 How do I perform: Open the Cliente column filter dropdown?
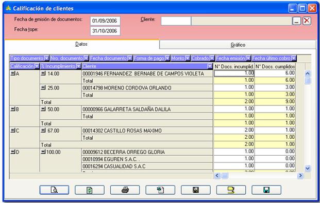tap(210, 66)
